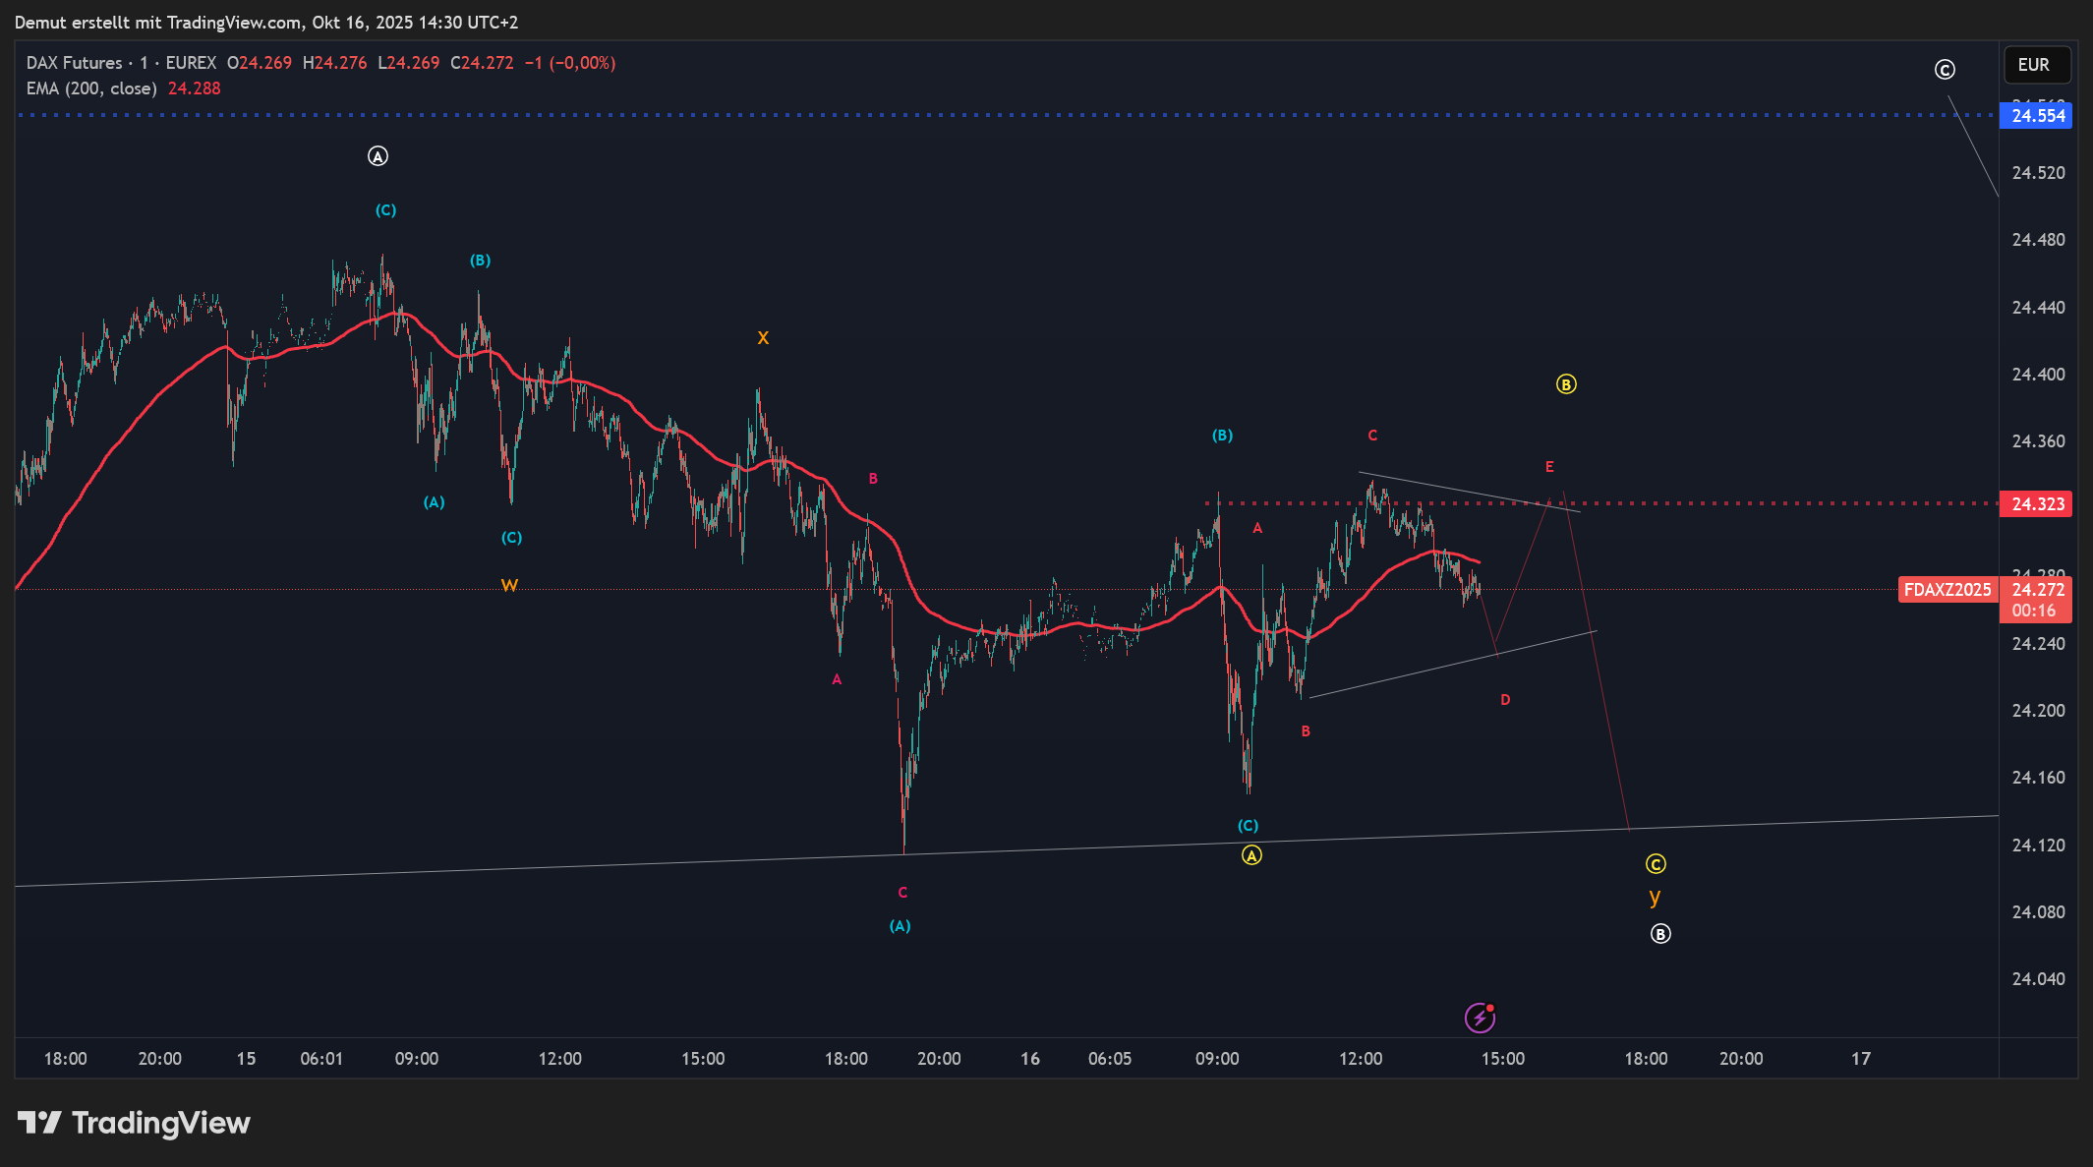Click the current price 24.272 countdown label
Viewport: 2093px width, 1167px height.
[2038, 600]
